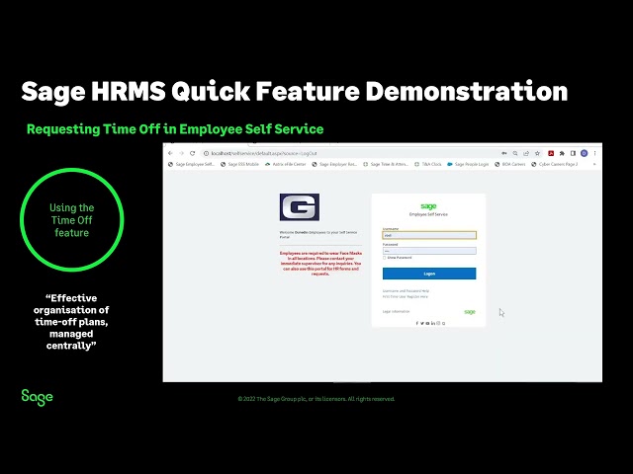Click the Sage logo above Employee Self Service
633x474 pixels.
428,206
